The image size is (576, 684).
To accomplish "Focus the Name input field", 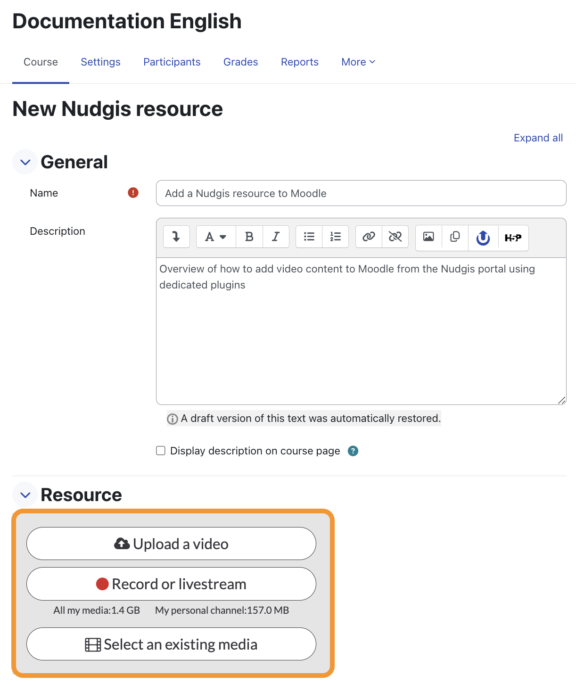I will pos(361,193).
